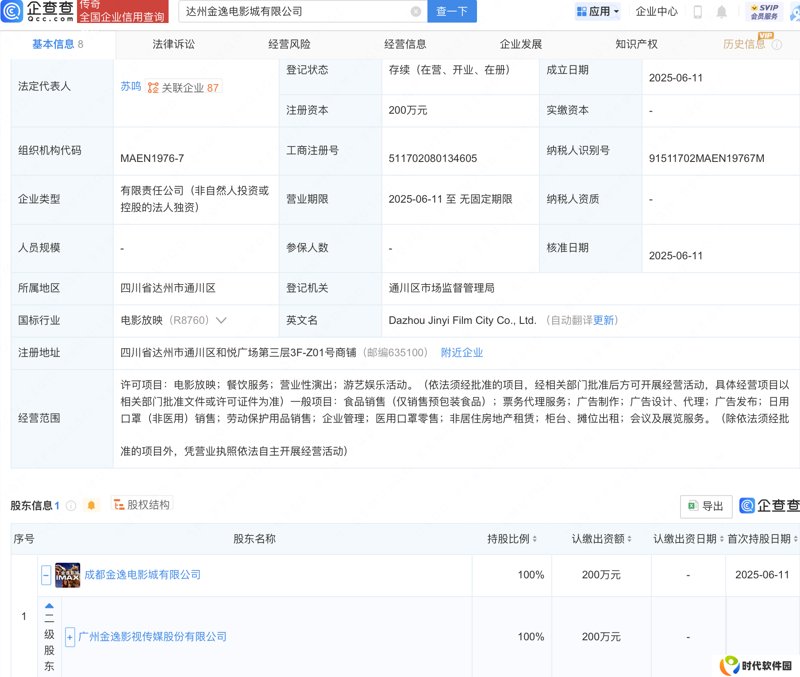Open the 附近企业 link
Screen dimensions: 800x677
click(462, 353)
